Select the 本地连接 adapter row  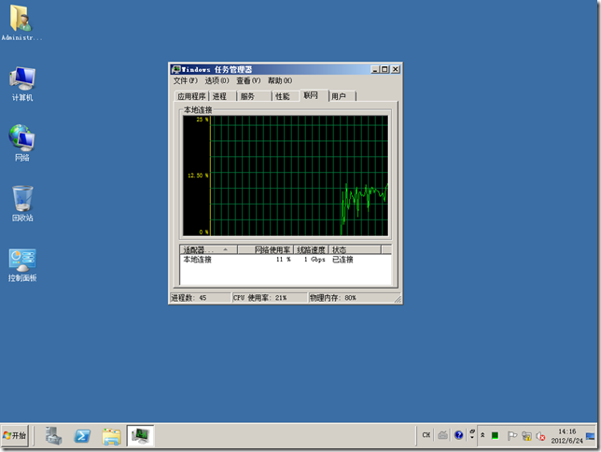tap(286, 260)
